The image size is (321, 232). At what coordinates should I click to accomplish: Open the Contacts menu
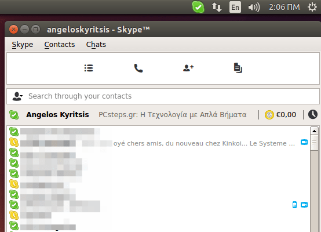(60, 45)
